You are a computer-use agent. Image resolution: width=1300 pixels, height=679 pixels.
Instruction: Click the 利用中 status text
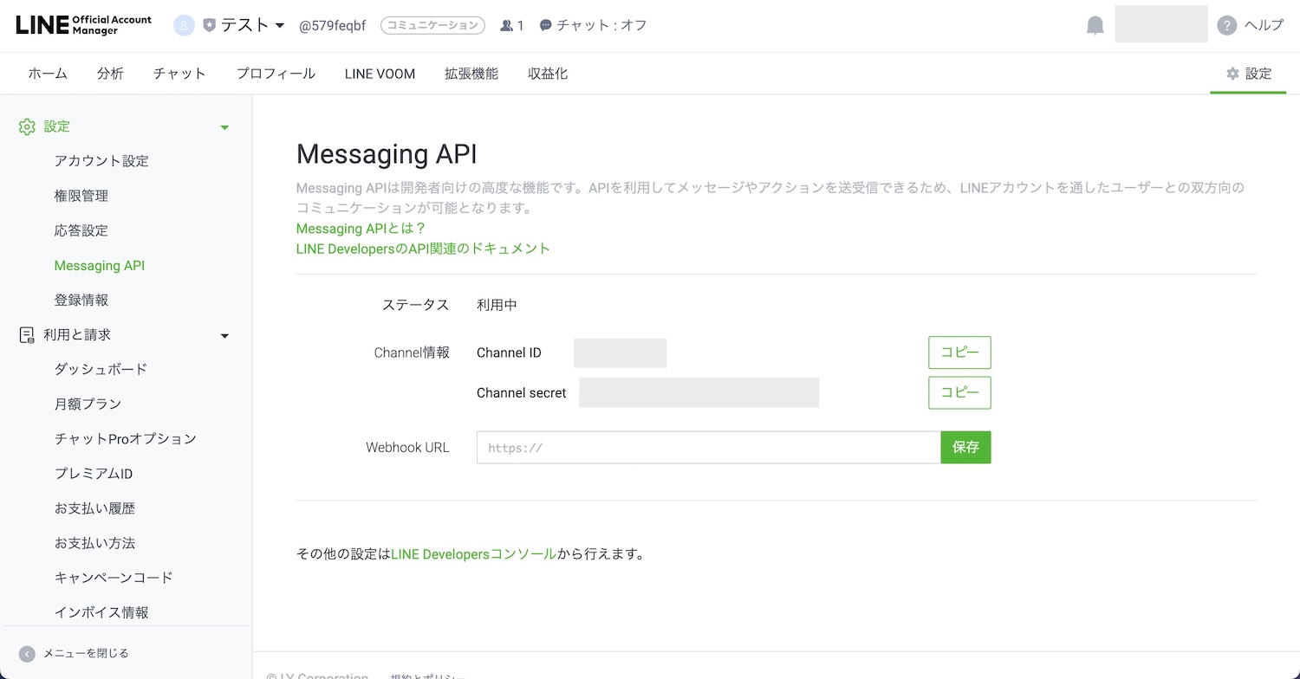click(497, 305)
